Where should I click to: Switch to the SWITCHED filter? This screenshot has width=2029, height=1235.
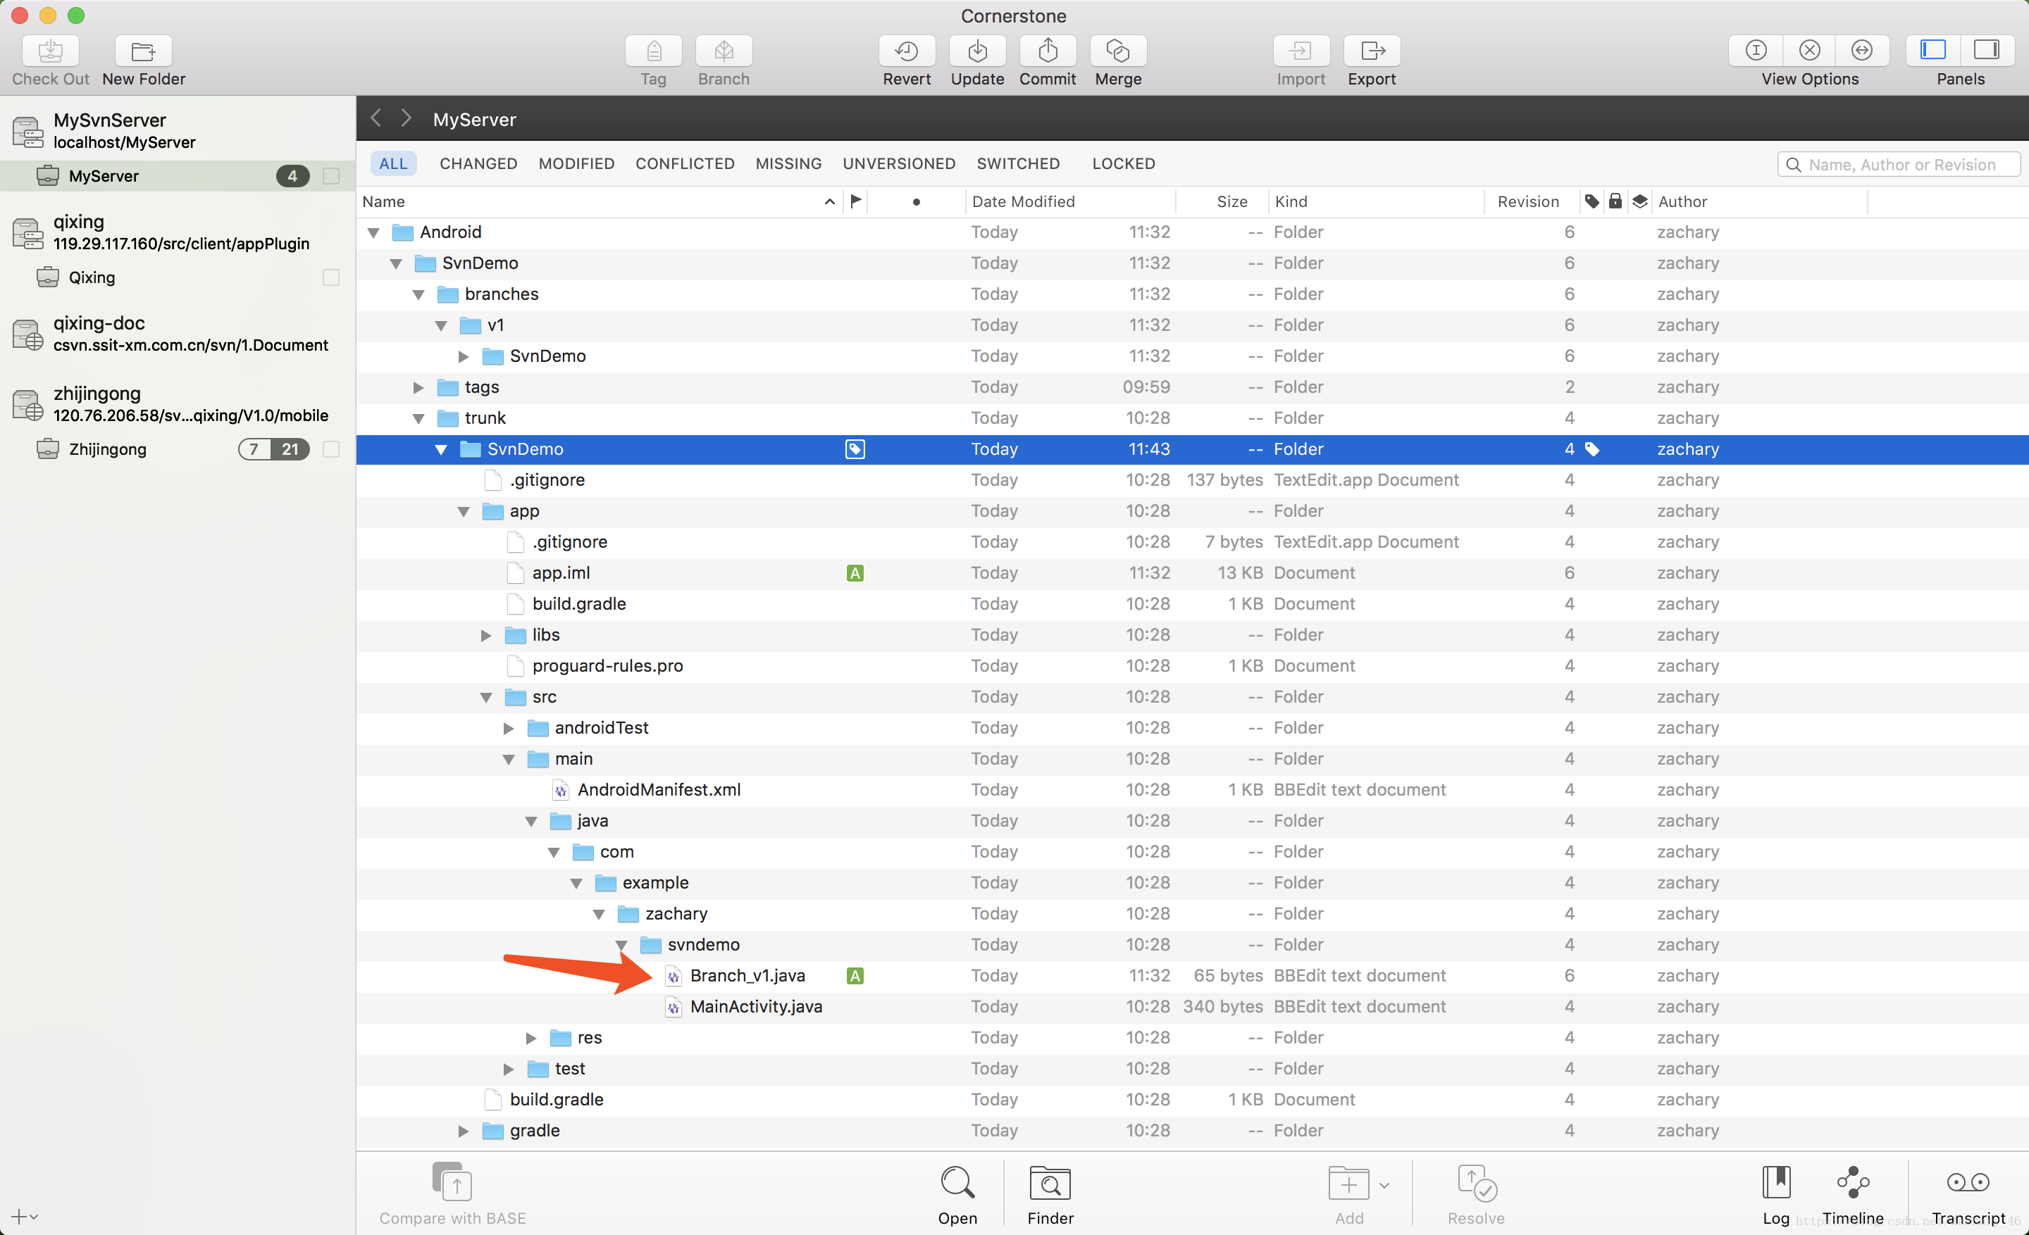[x=1018, y=164]
